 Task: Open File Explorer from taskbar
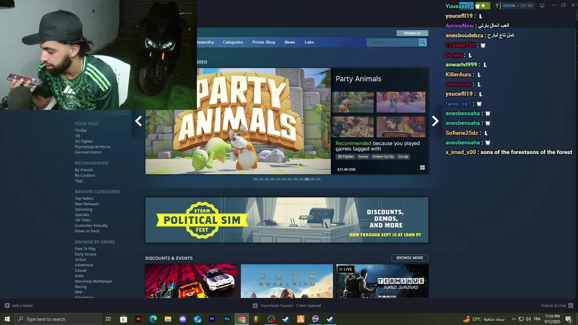[168, 319]
